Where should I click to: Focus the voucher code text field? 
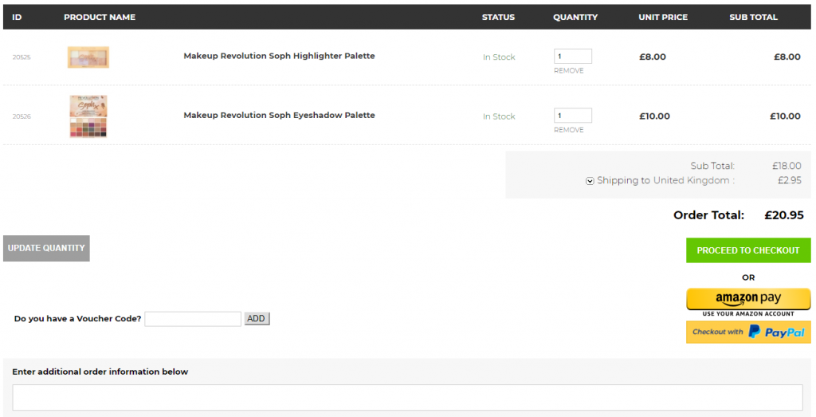(193, 319)
